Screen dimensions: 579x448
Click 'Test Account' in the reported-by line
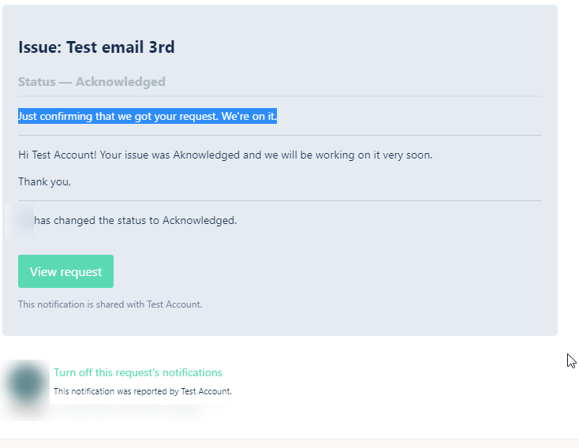coord(206,391)
